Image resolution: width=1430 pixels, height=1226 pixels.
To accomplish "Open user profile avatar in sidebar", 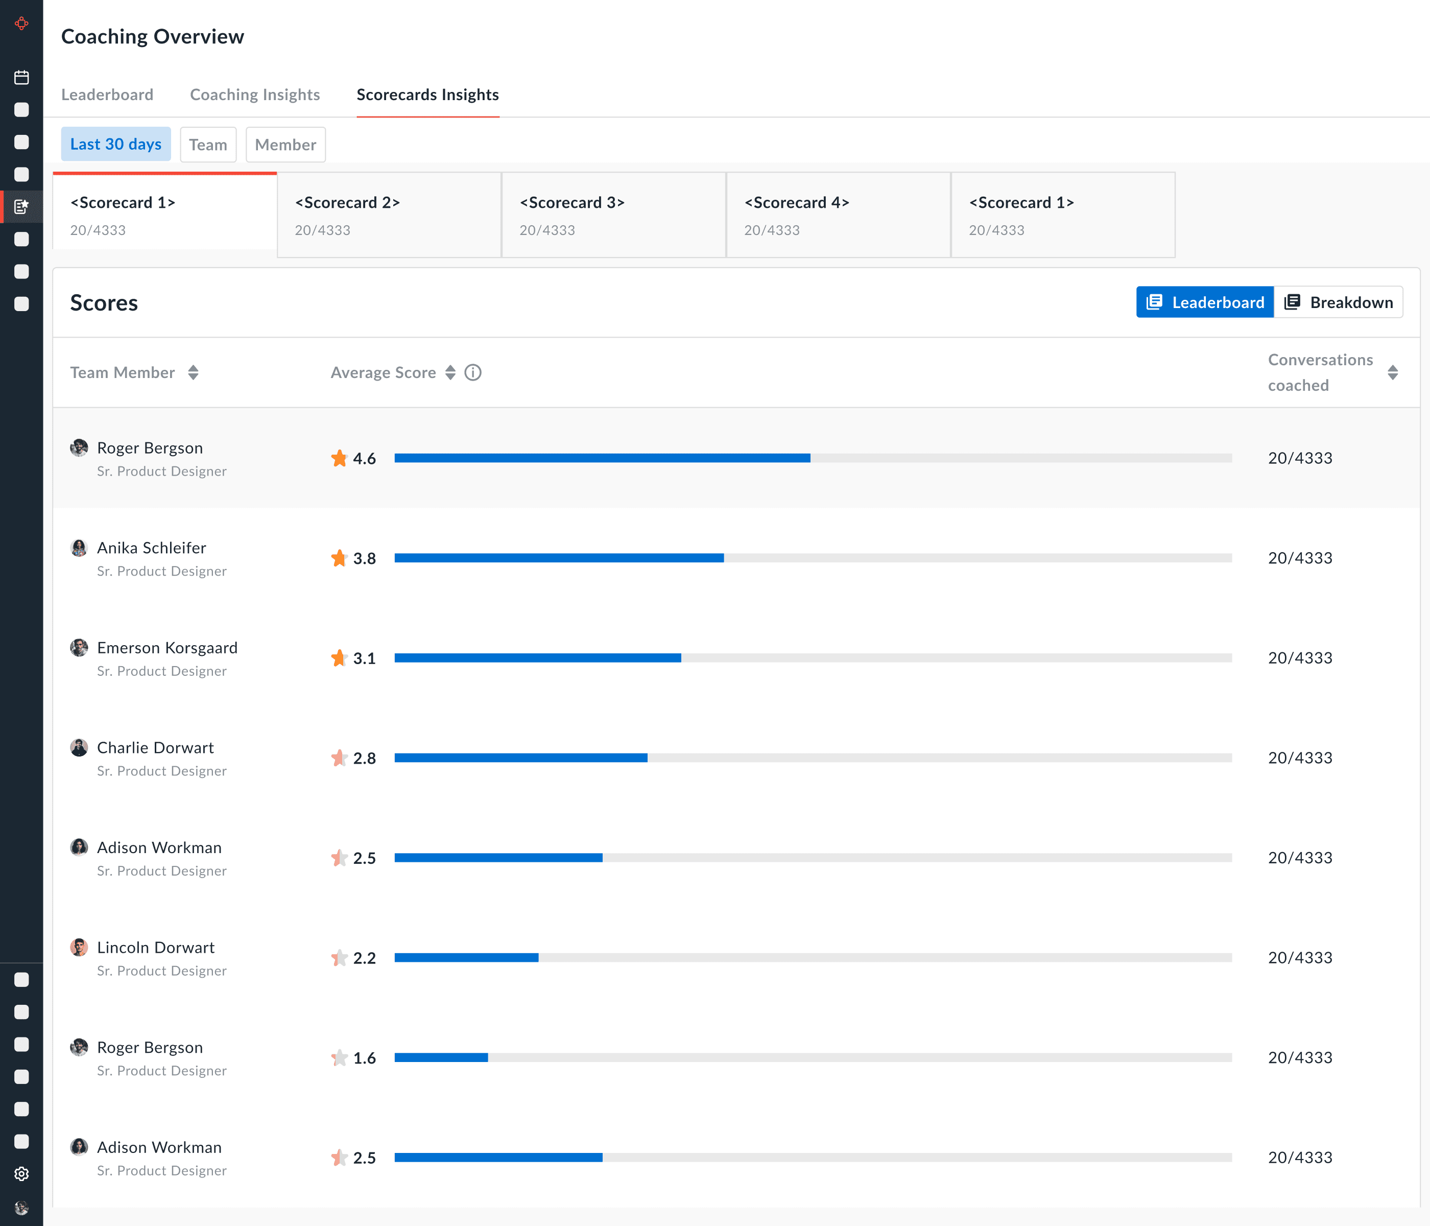I will [x=21, y=1208].
